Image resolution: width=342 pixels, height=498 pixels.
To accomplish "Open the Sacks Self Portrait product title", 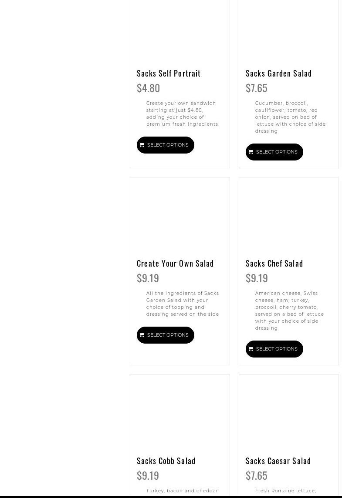I will pos(169,73).
